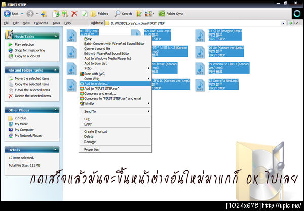This screenshot has width=304, height=211.
Task: Click the Copy the selected items link
Action: click(32, 84)
